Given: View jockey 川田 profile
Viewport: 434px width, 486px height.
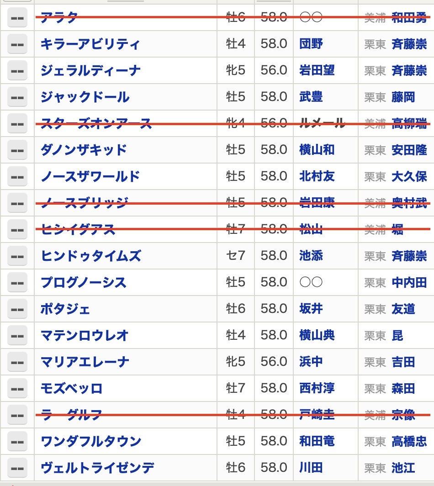Looking at the screenshot, I should coord(311,468).
